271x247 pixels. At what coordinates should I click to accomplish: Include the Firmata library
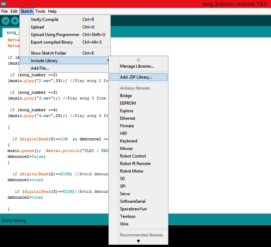click(138, 126)
